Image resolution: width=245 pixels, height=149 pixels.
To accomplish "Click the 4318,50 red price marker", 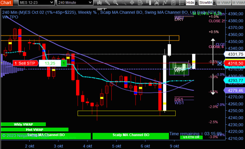I will tap(234, 63).
